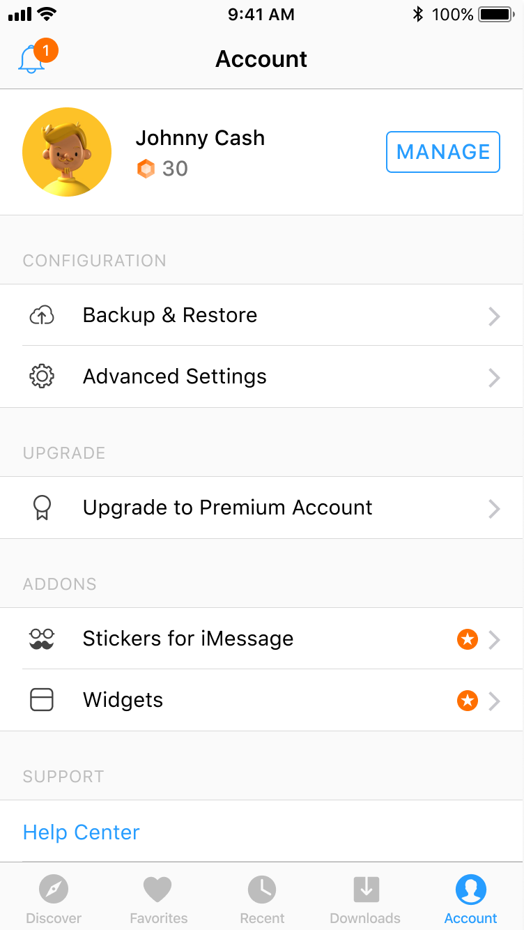524x930 pixels.
Task: Switch to the Discover tab
Action: click(x=54, y=899)
